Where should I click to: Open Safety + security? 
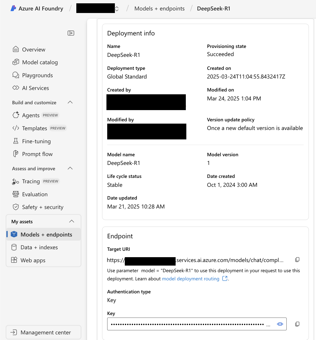click(43, 207)
